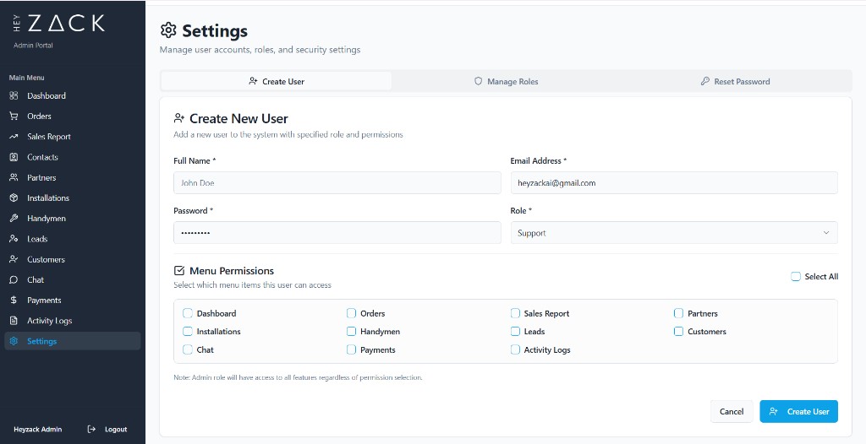This screenshot has height=444, width=866.
Task: Click the Orders shopping cart icon
Action: pos(14,116)
